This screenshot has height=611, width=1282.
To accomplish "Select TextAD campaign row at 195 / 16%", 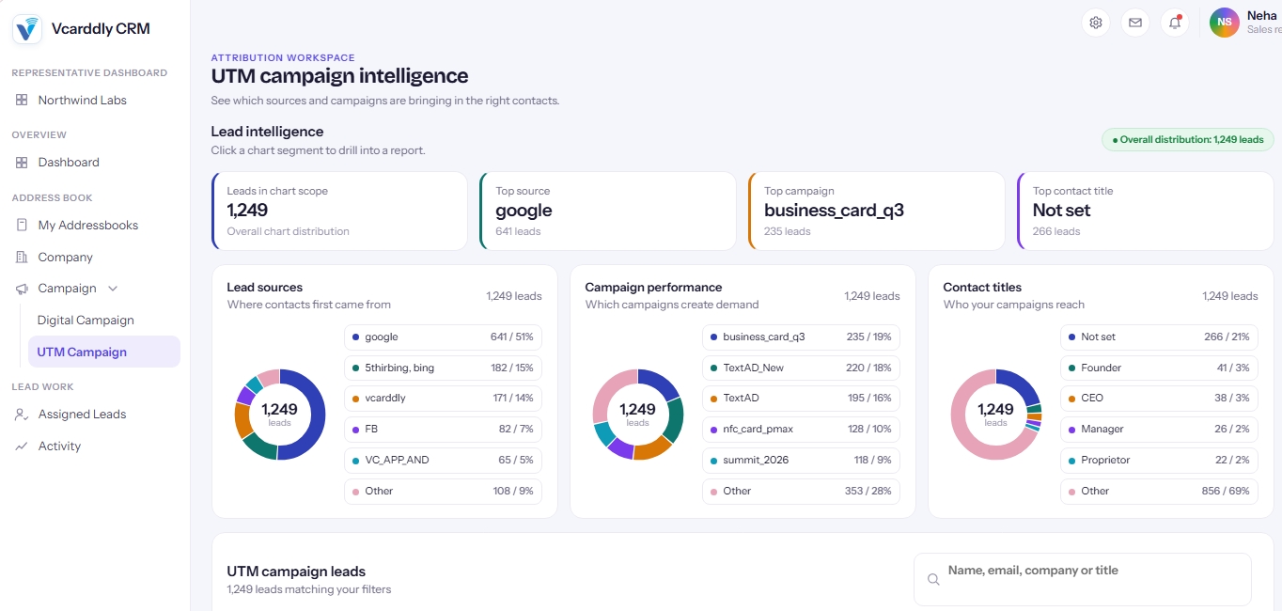I will pos(801,399).
